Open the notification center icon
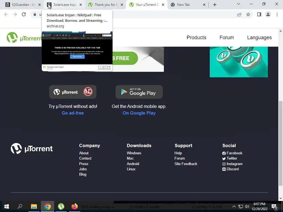 click(x=274, y=206)
